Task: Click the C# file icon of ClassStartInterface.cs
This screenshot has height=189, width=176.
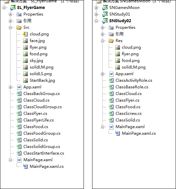Action: point(19,153)
